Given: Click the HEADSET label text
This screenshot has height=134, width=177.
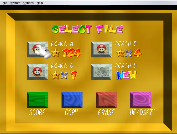Looking at the screenshot, I should pyautogui.click(x=141, y=112).
